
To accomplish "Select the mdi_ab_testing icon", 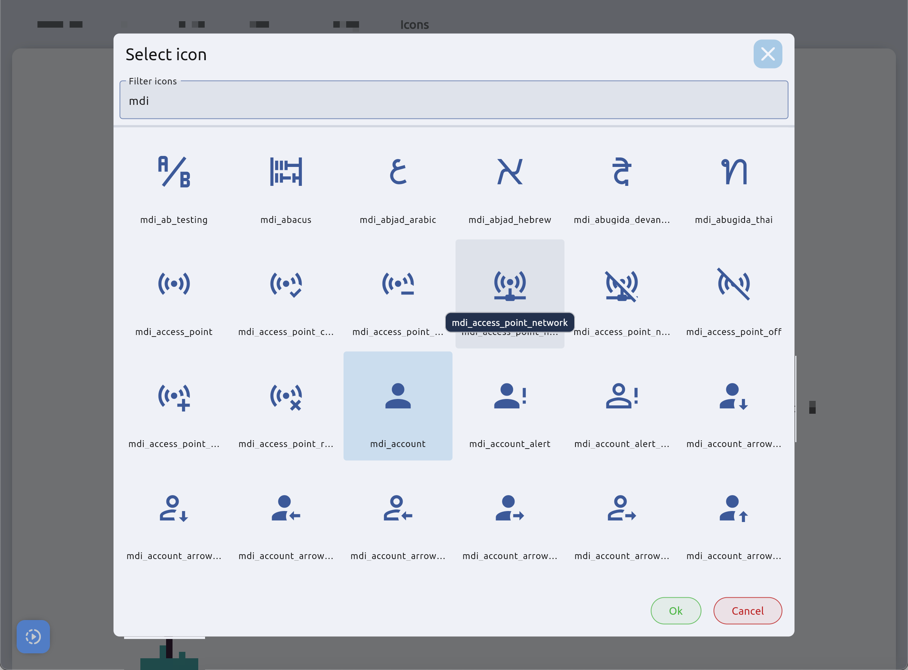I will [174, 182].
